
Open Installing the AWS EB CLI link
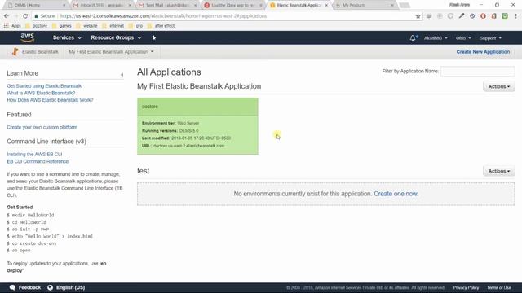coord(34,155)
